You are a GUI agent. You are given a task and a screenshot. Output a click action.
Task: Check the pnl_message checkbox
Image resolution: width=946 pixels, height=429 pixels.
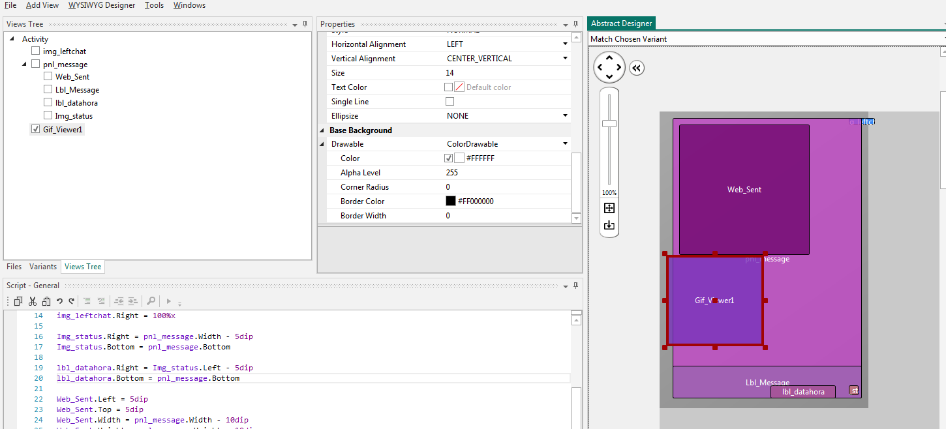(x=36, y=64)
